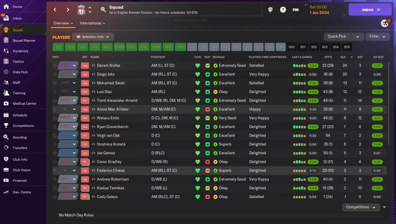Open the Competitions section
This screenshot has width=396, height=224.
click(23, 126)
